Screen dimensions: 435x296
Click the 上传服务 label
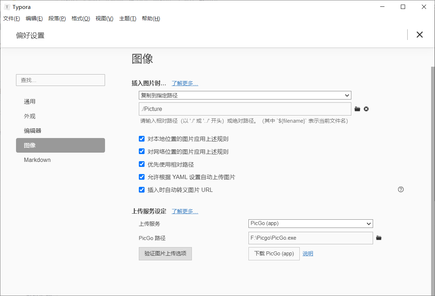[x=150, y=224]
